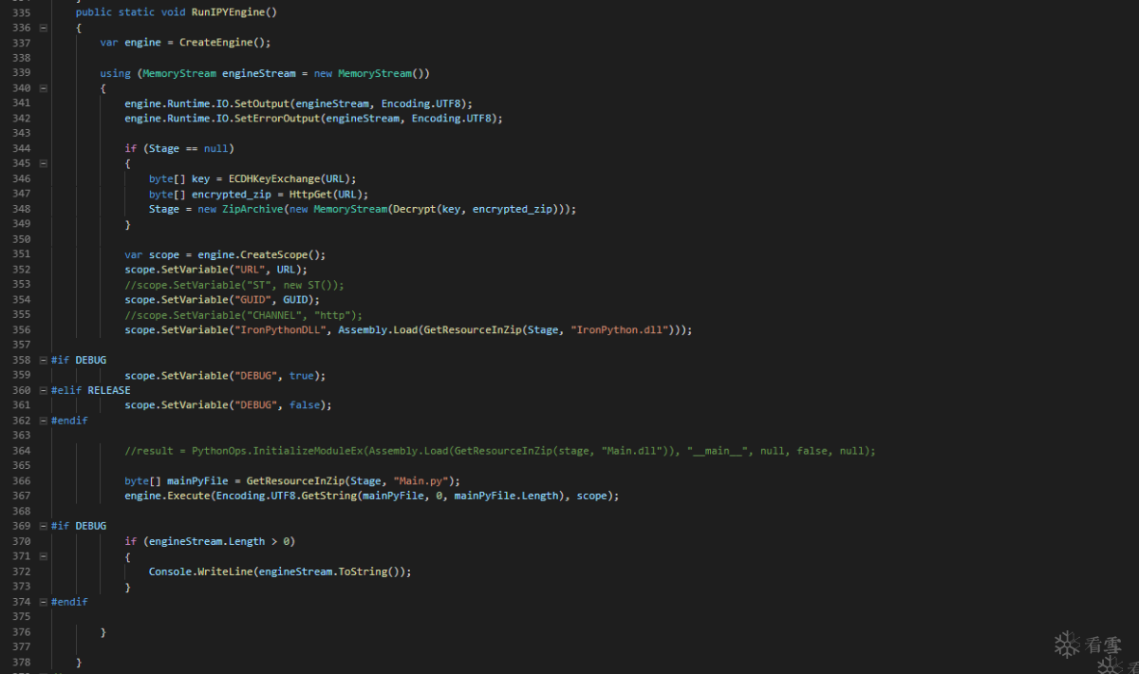Collapse the #if DEBUG region at line 369

click(43, 526)
